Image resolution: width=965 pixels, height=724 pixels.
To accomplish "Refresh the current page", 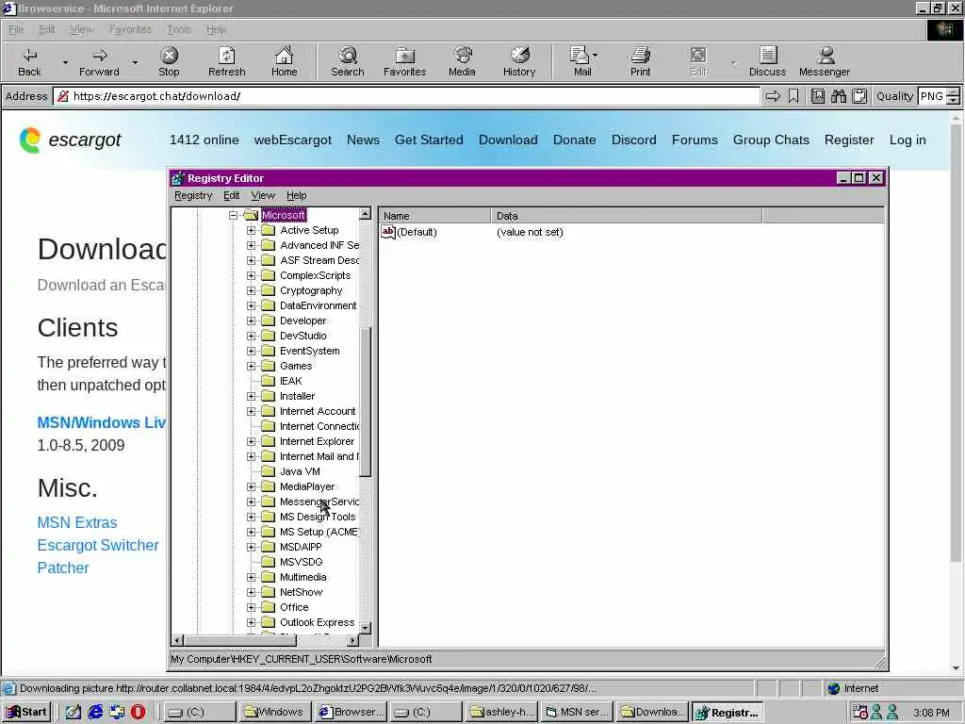I will point(226,61).
